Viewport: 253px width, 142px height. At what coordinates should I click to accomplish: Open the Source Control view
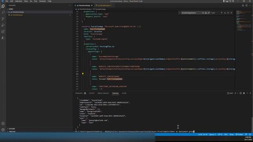pyautogui.click(x=3, y=19)
